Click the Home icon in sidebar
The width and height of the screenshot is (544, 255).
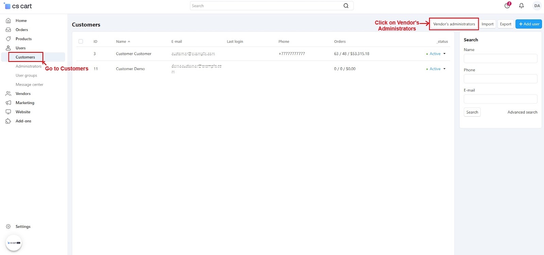click(x=8, y=21)
